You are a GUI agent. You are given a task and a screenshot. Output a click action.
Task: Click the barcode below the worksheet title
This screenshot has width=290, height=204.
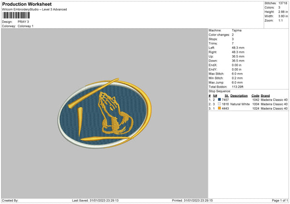point(16,15)
